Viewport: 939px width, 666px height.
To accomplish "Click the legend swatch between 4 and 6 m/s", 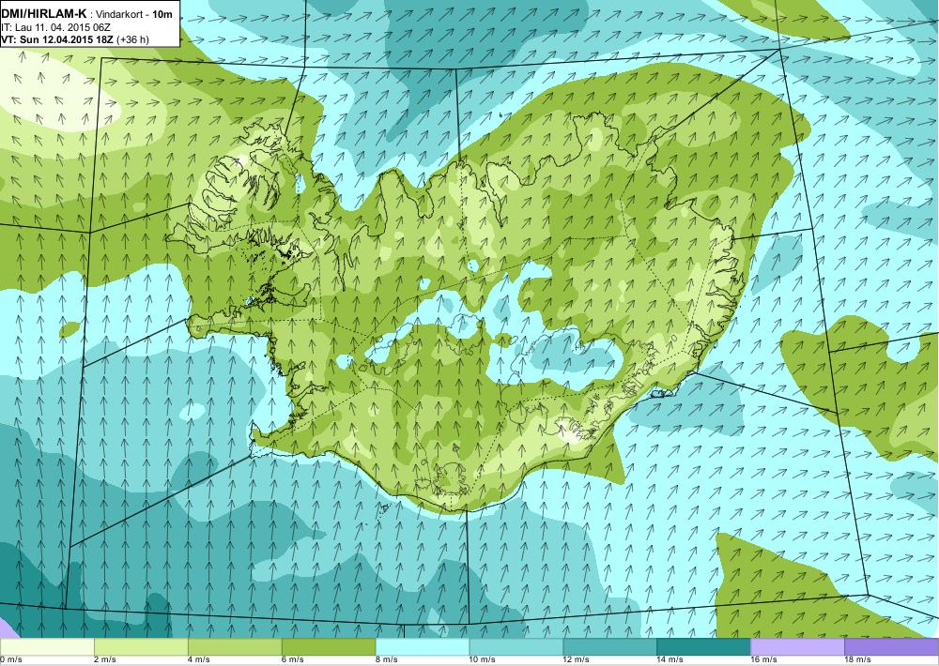I will 235,646.
